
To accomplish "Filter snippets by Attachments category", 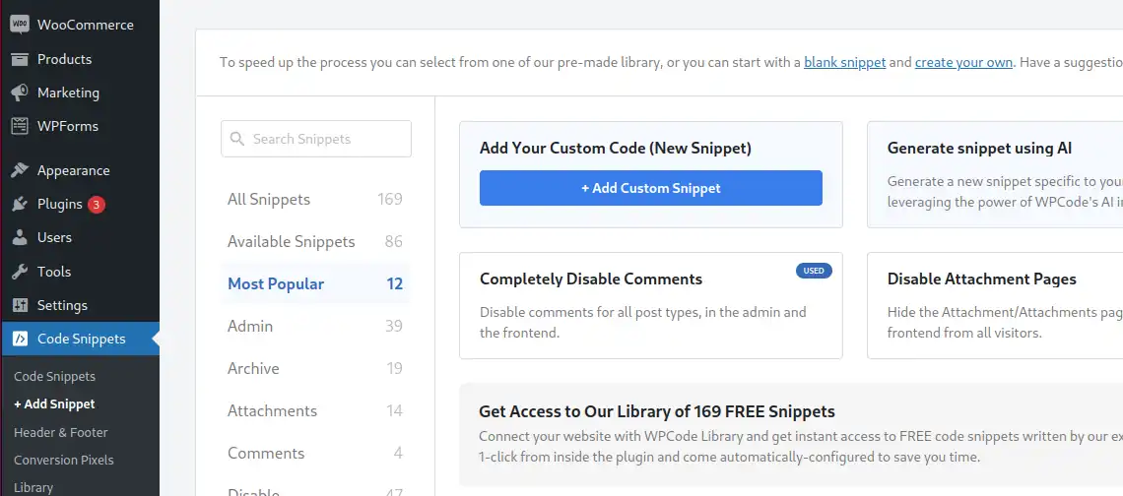I will tap(315, 410).
